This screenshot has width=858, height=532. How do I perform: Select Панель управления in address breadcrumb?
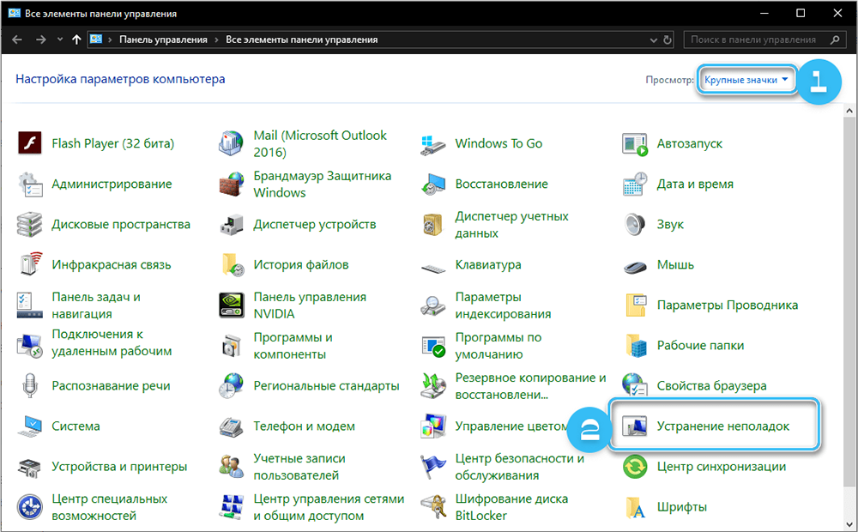pos(163,39)
